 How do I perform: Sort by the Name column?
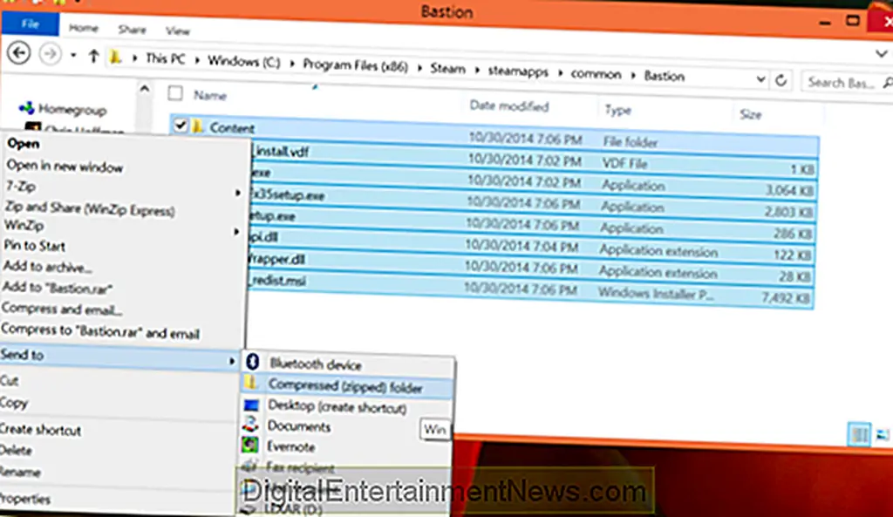point(210,95)
